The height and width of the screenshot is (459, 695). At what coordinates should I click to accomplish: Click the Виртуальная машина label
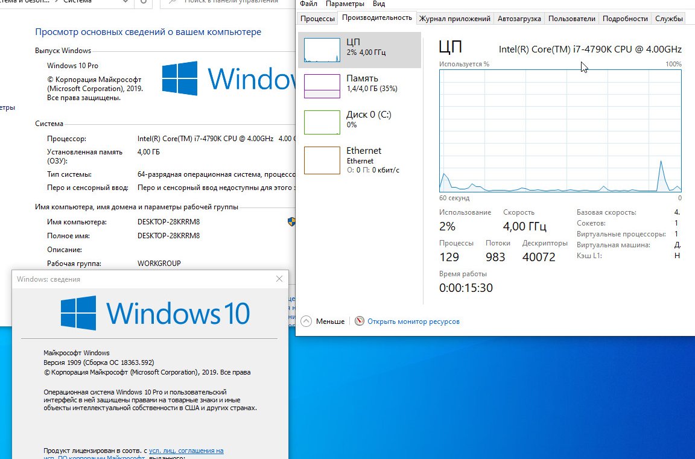(614, 245)
